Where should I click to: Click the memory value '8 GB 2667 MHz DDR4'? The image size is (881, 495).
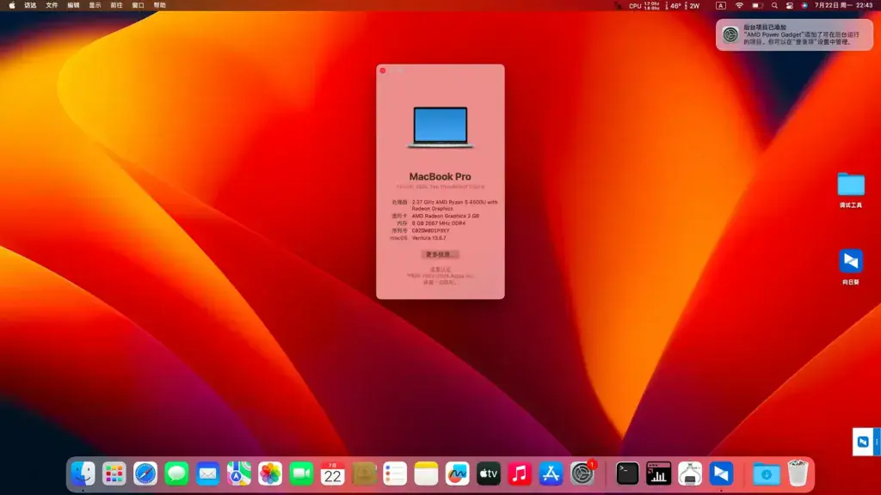439,223
